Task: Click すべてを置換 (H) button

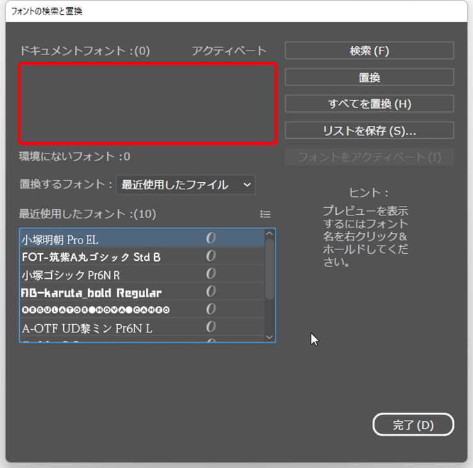Action: tap(369, 104)
